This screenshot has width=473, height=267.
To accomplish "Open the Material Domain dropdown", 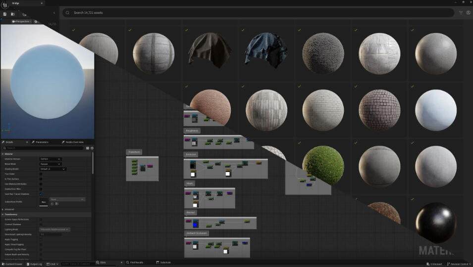I will [x=51, y=159].
